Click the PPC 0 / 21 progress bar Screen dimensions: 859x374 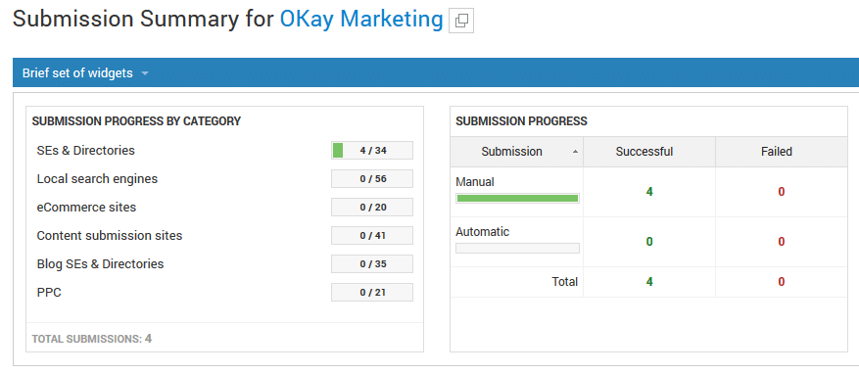372,293
